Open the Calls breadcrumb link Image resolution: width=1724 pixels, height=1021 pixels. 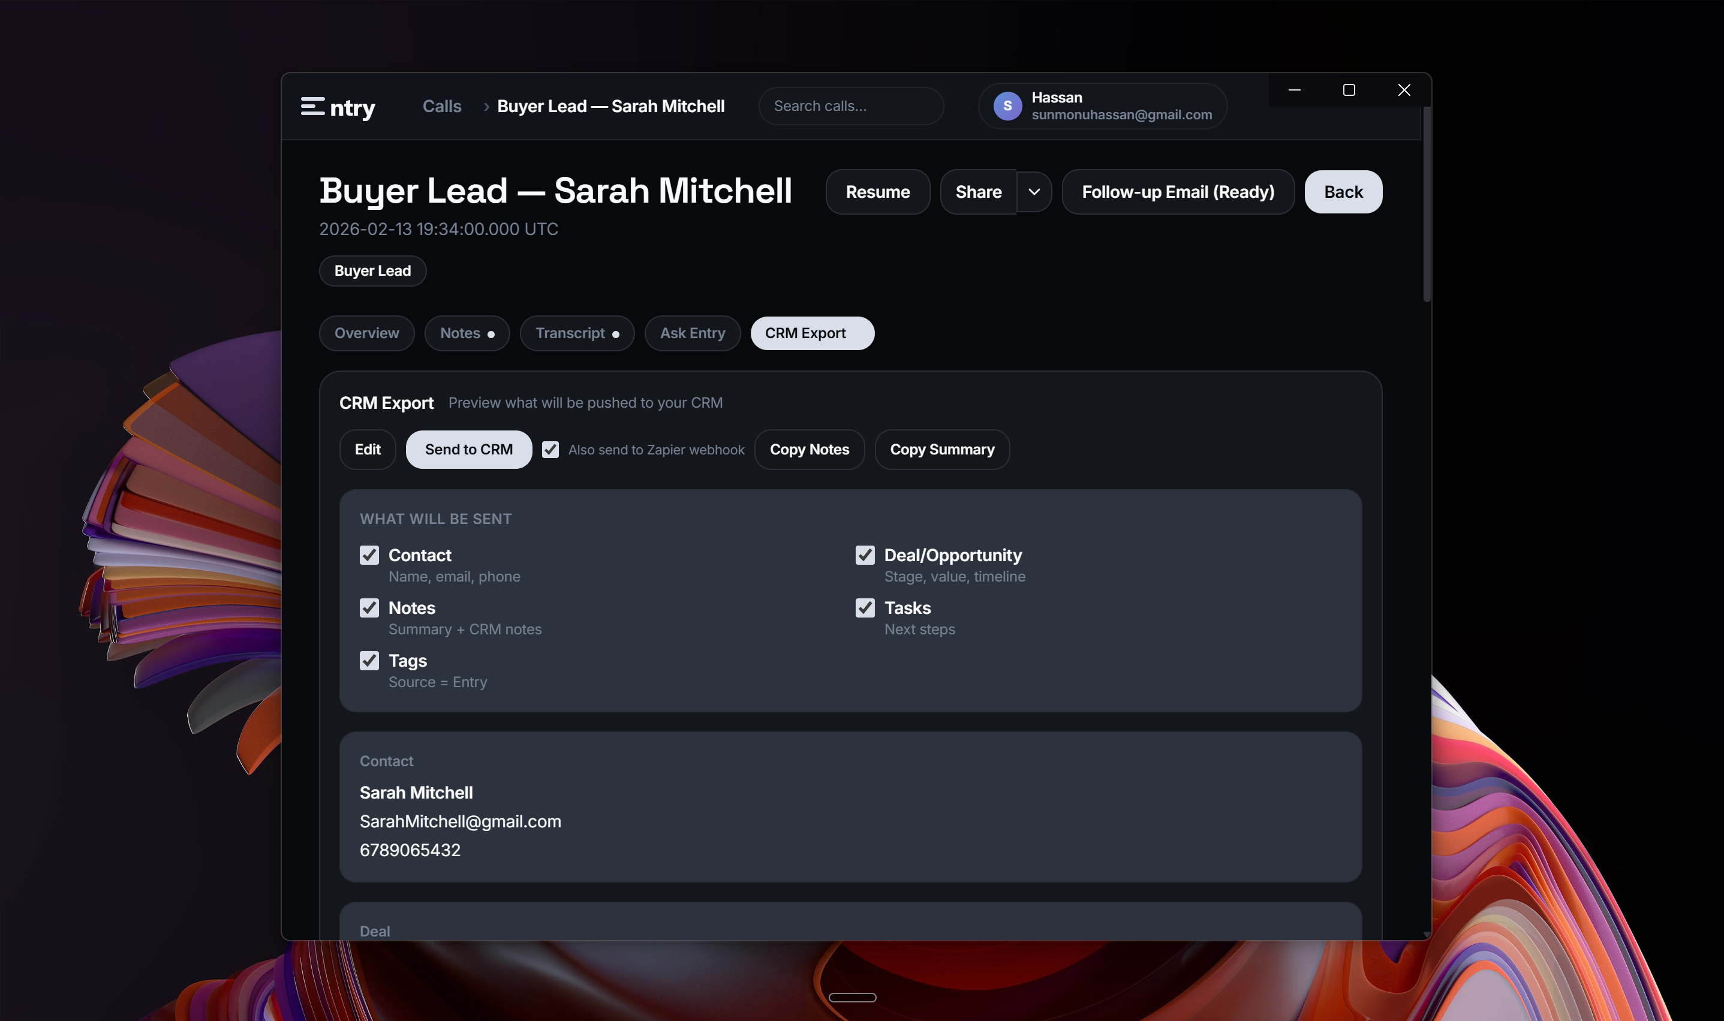coord(442,106)
